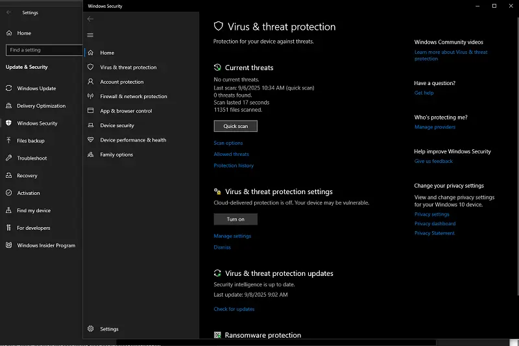
Task: Click the Ransomware protection icon
Action: point(217,335)
